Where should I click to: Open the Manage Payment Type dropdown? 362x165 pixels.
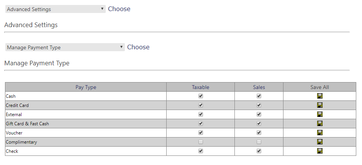[65, 47]
